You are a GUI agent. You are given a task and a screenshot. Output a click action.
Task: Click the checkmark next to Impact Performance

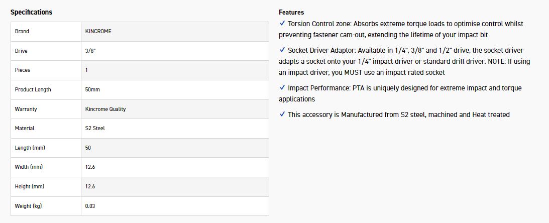[282, 88]
